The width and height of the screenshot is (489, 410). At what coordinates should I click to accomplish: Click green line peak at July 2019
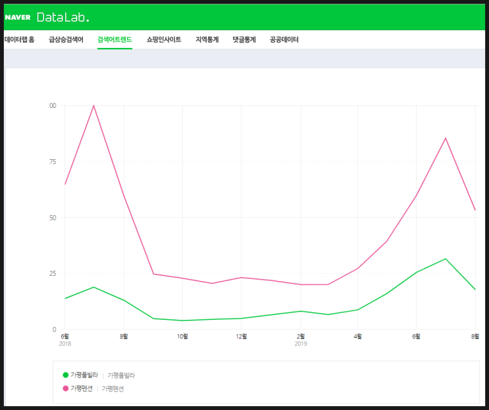tap(446, 259)
